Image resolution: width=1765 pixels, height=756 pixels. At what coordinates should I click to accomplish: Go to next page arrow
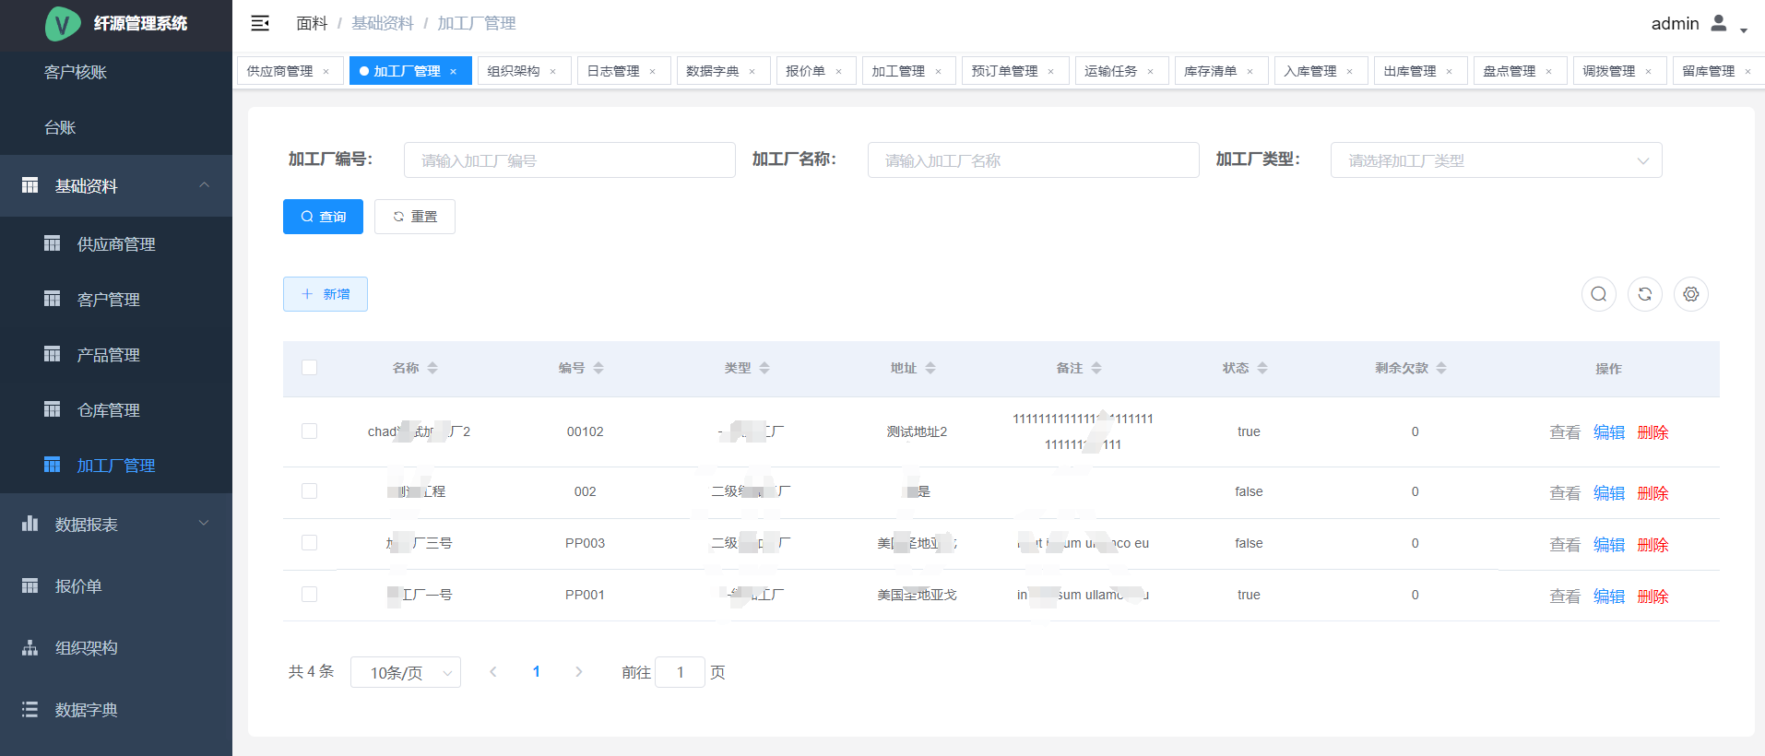[x=578, y=672]
